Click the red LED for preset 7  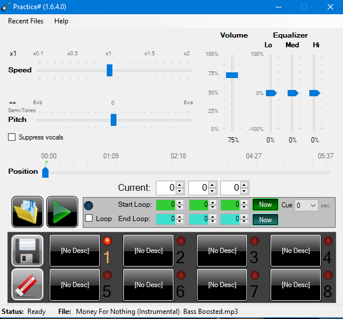coord(255,275)
